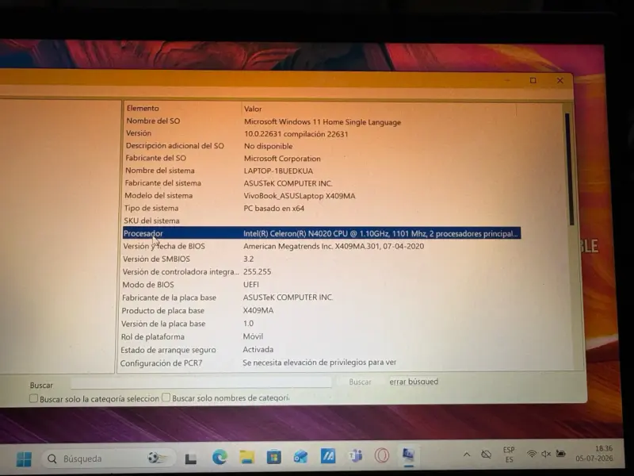
Task: Select the Modelo del sistema row
Action: tap(322, 195)
